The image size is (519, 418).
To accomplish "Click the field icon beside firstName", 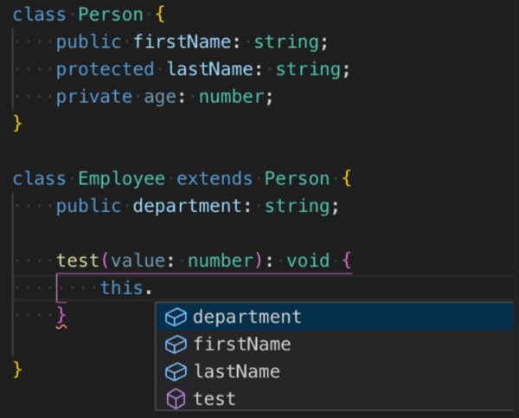I will point(176,344).
